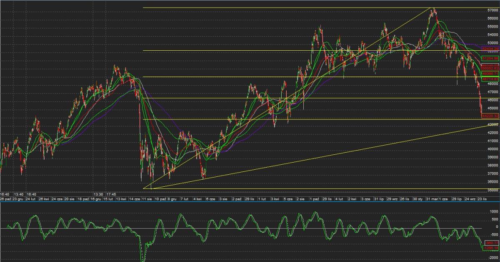Click the green 51264.98 indicator value label
The image size is (500, 262).
point(490,59)
